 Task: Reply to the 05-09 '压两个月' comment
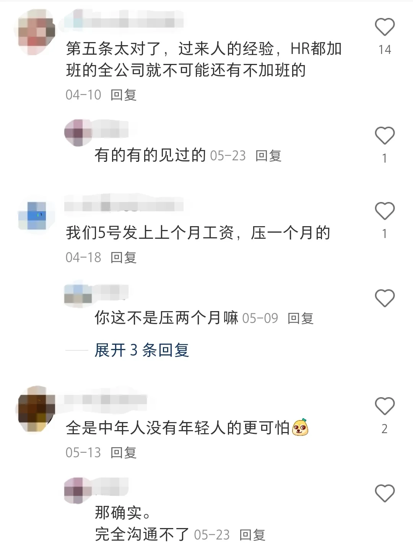(x=301, y=318)
